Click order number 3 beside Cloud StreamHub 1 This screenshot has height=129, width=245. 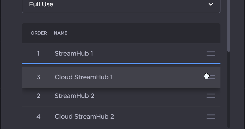click(38, 77)
